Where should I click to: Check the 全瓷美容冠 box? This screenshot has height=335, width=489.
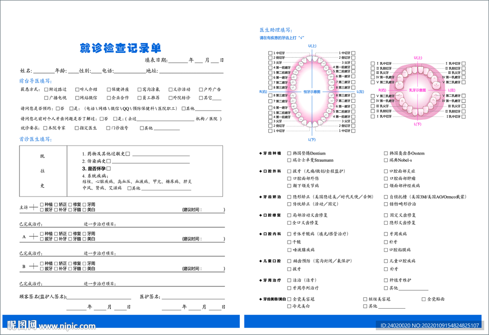coord(289,299)
